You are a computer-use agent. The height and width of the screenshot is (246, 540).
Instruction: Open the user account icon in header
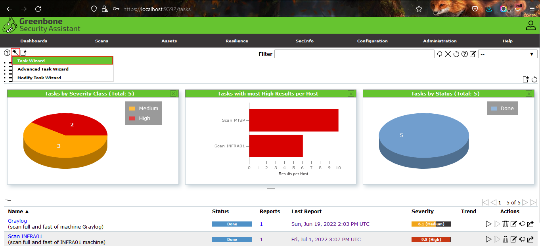click(530, 26)
